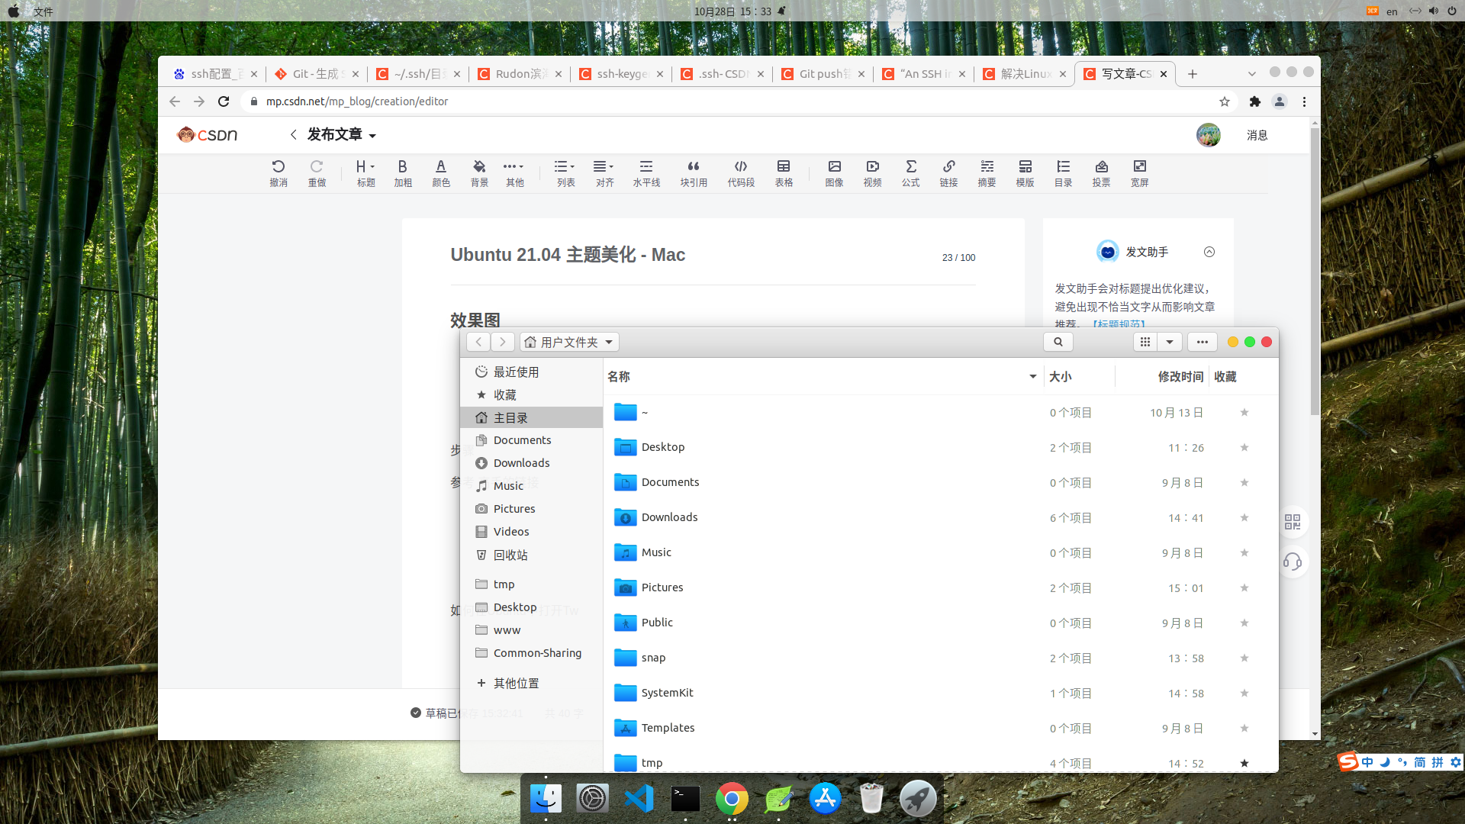Viewport: 1465px width, 824px height.
Task: Open the template (模版) tool
Action: tap(1025, 173)
